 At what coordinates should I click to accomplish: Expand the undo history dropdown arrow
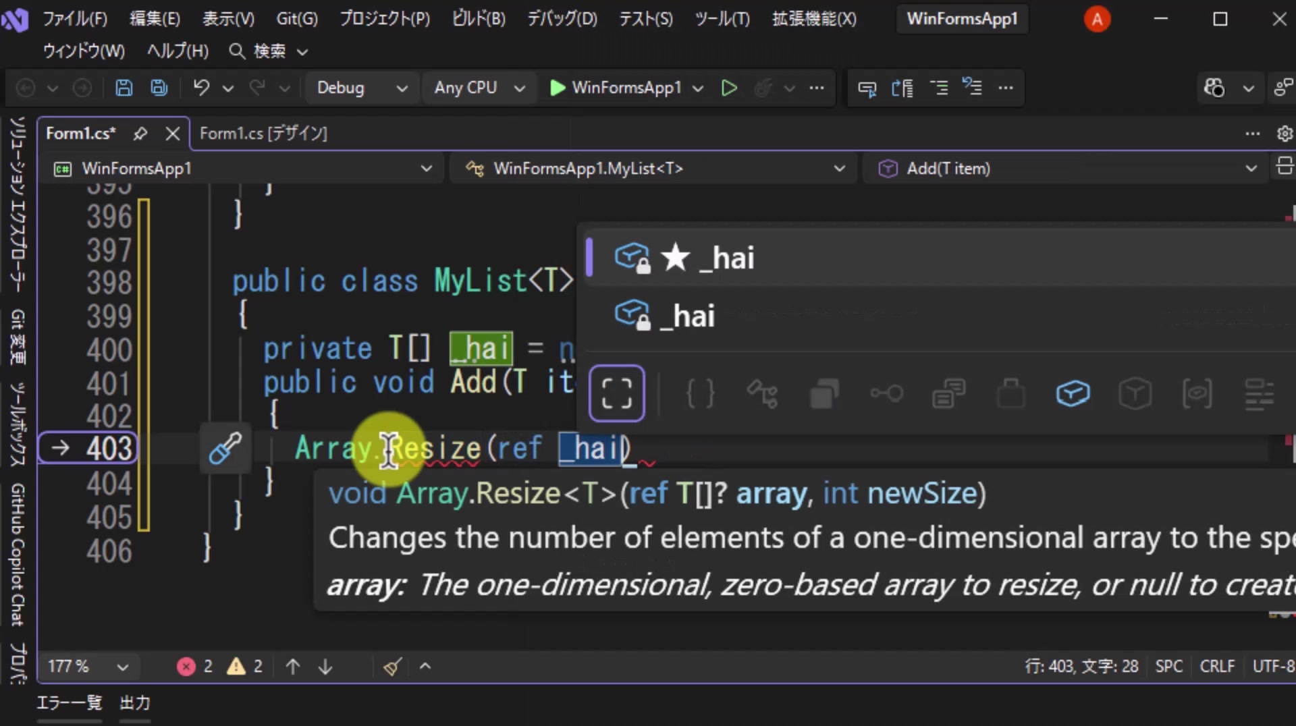[x=228, y=88]
